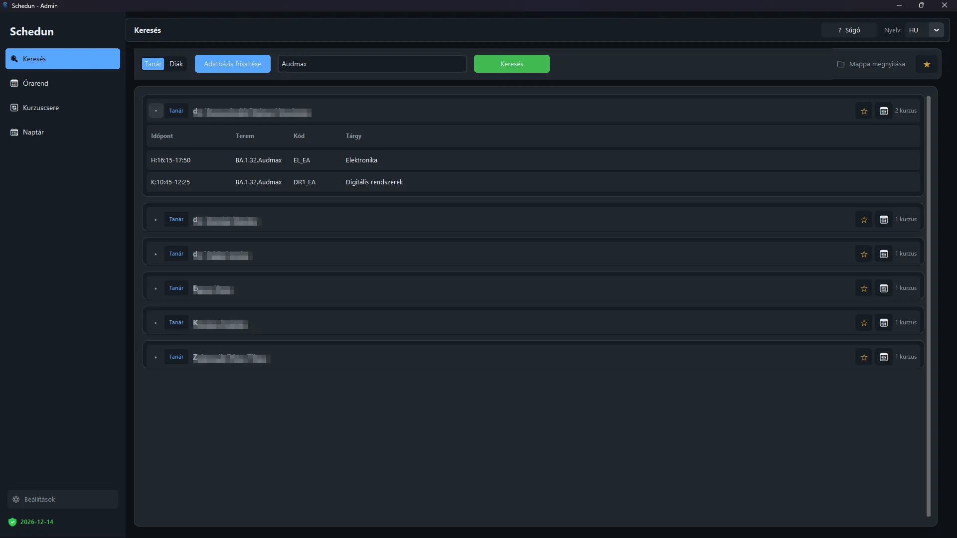
Task: Click the Beállítások gear icon
Action: pos(16,499)
